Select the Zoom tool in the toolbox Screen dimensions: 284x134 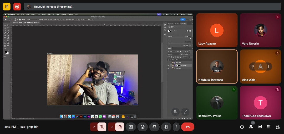coord(8,46)
